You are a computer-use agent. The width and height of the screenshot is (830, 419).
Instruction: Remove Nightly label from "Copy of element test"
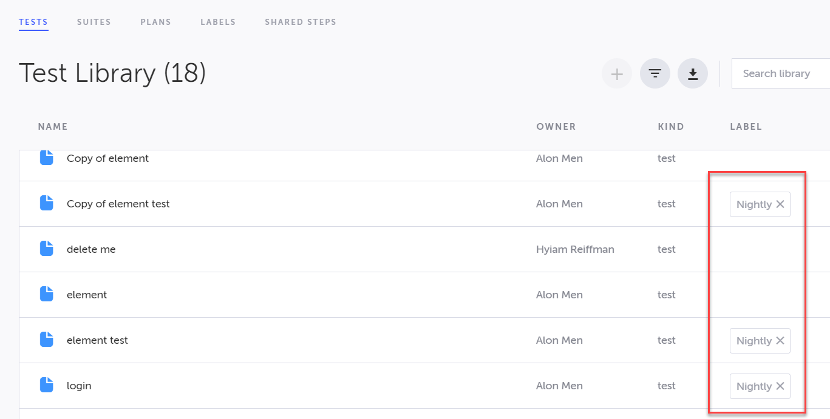(x=780, y=204)
